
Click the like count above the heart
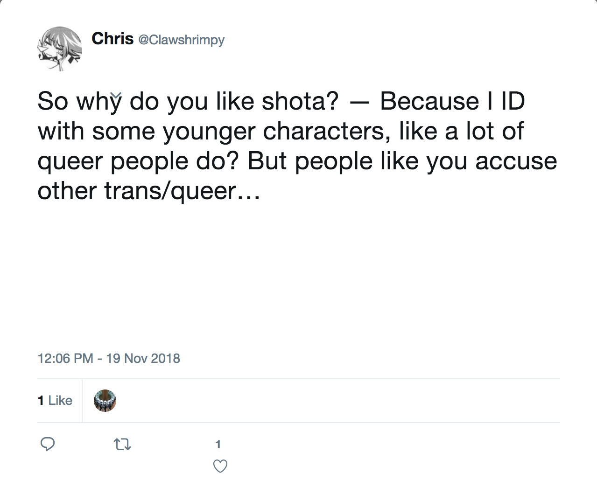coord(218,445)
